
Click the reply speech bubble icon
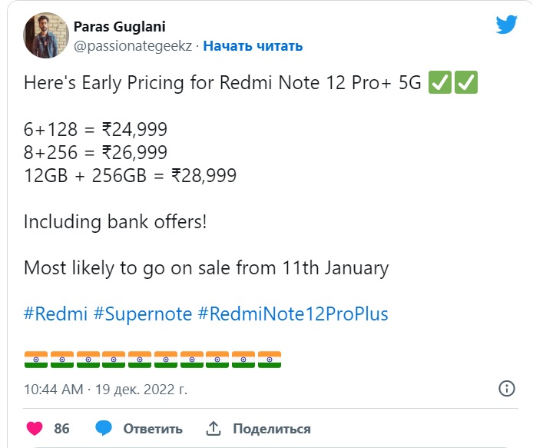click(x=104, y=428)
